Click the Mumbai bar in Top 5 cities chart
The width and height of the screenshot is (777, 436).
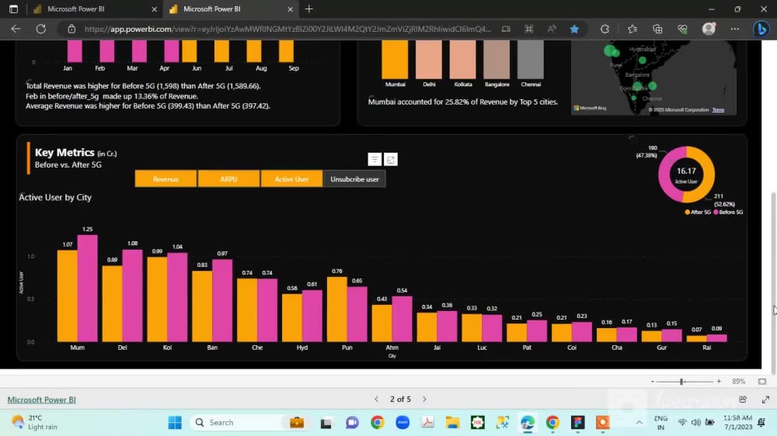click(x=395, y=60)
